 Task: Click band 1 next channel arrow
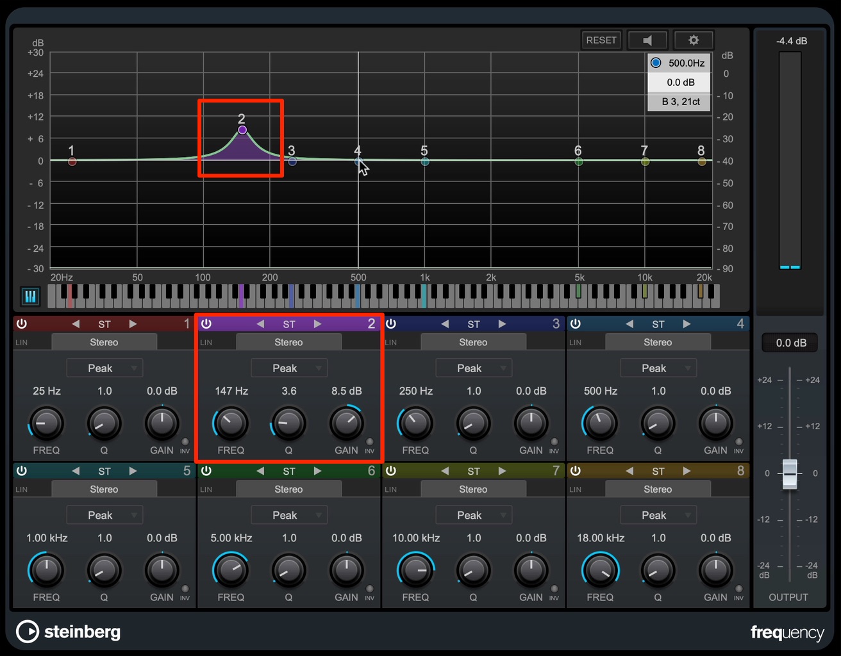coord(133,324)
